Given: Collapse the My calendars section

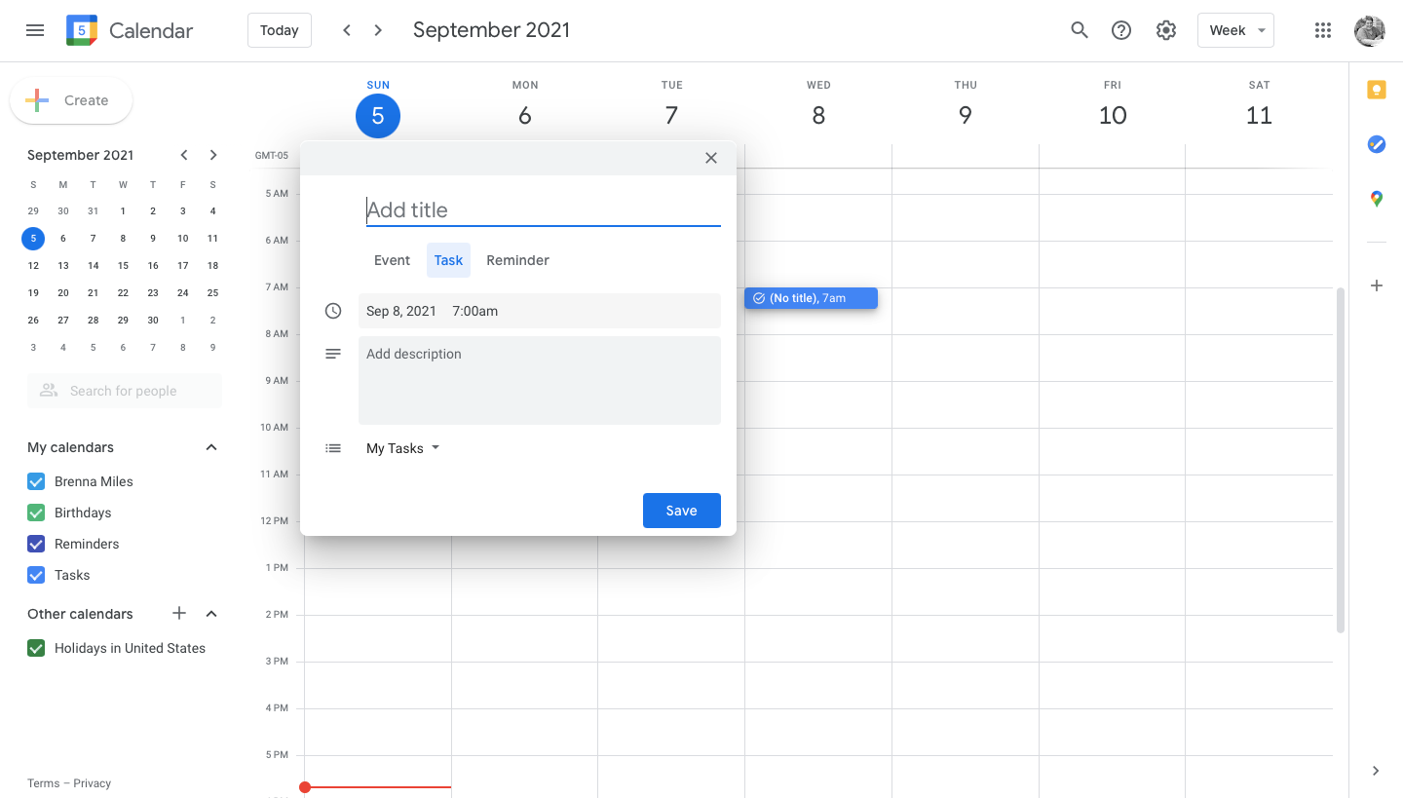Looking at the screenshot, I should (x=210, y=447).
